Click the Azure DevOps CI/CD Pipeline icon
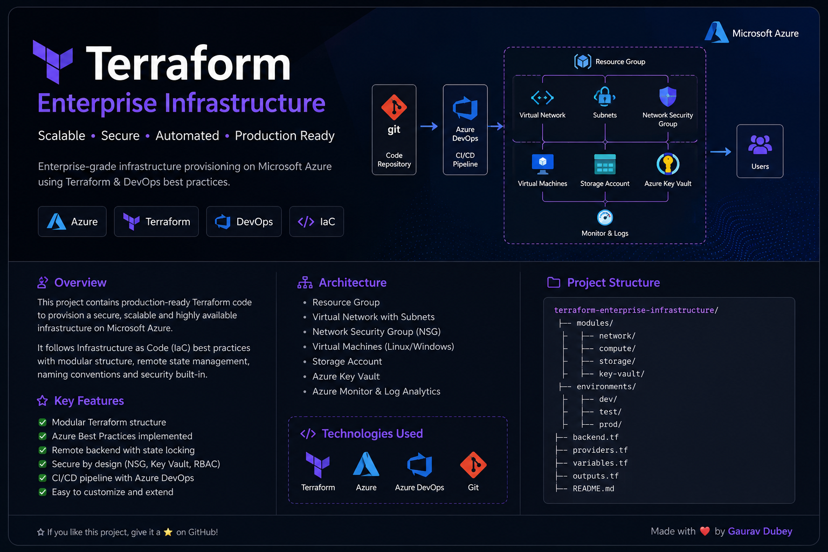This screenshot has height=552, width=828. point(465,108)
